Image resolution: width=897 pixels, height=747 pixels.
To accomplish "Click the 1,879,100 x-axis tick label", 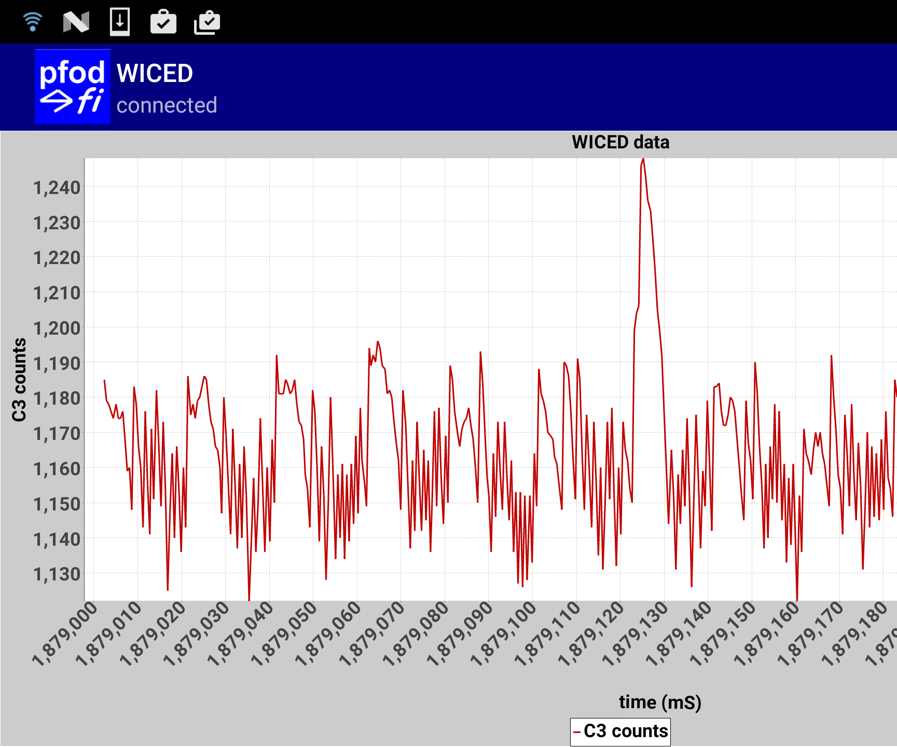I will pyautogui.click(x=503, y=634).
